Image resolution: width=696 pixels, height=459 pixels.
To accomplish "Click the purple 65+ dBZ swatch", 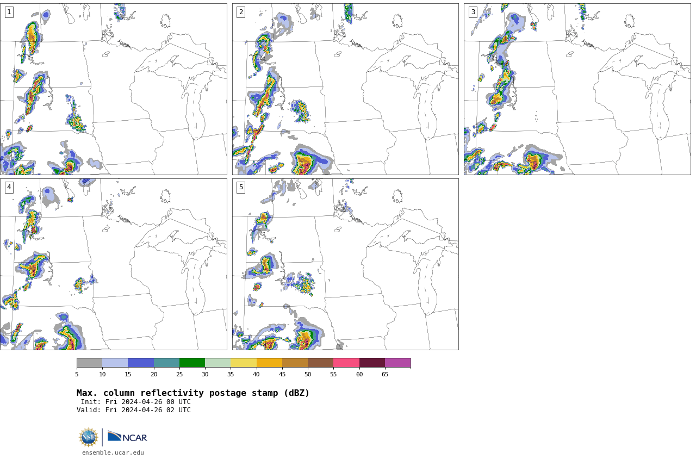I will coord(398,363).
